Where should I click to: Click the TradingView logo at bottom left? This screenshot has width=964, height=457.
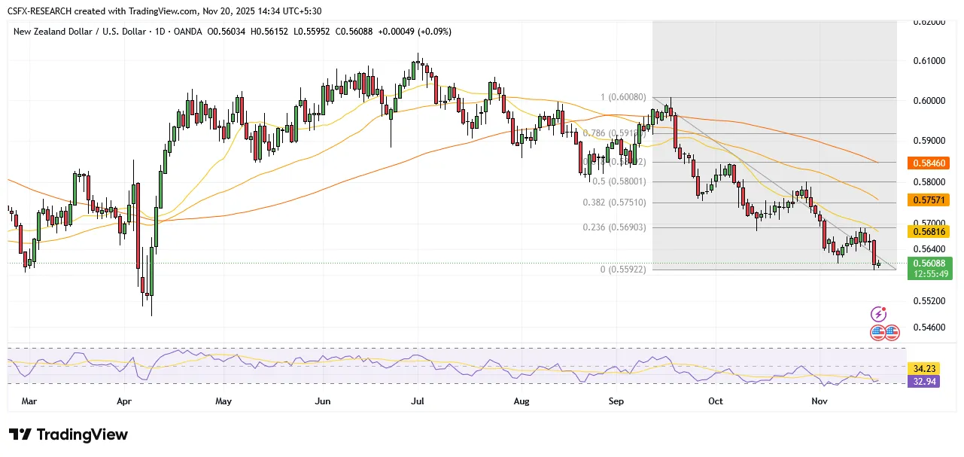68,435
